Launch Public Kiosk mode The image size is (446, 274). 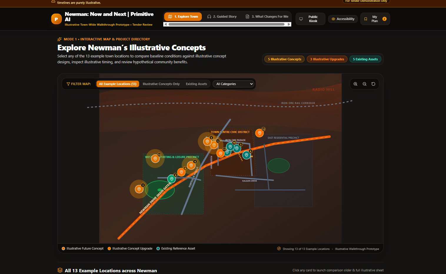pos(310,19)
